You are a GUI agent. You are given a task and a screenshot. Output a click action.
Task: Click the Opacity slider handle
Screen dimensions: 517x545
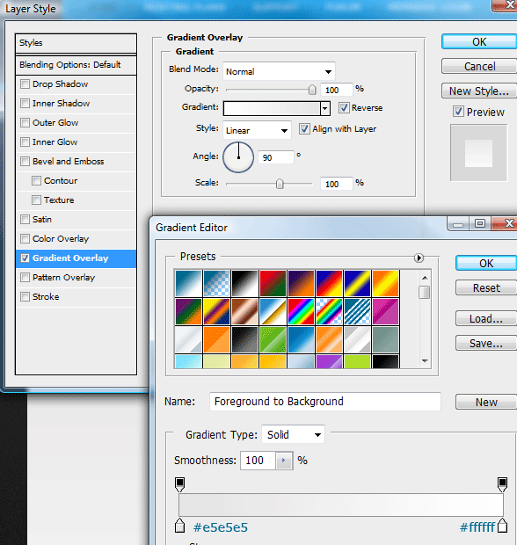click(312, 90)
